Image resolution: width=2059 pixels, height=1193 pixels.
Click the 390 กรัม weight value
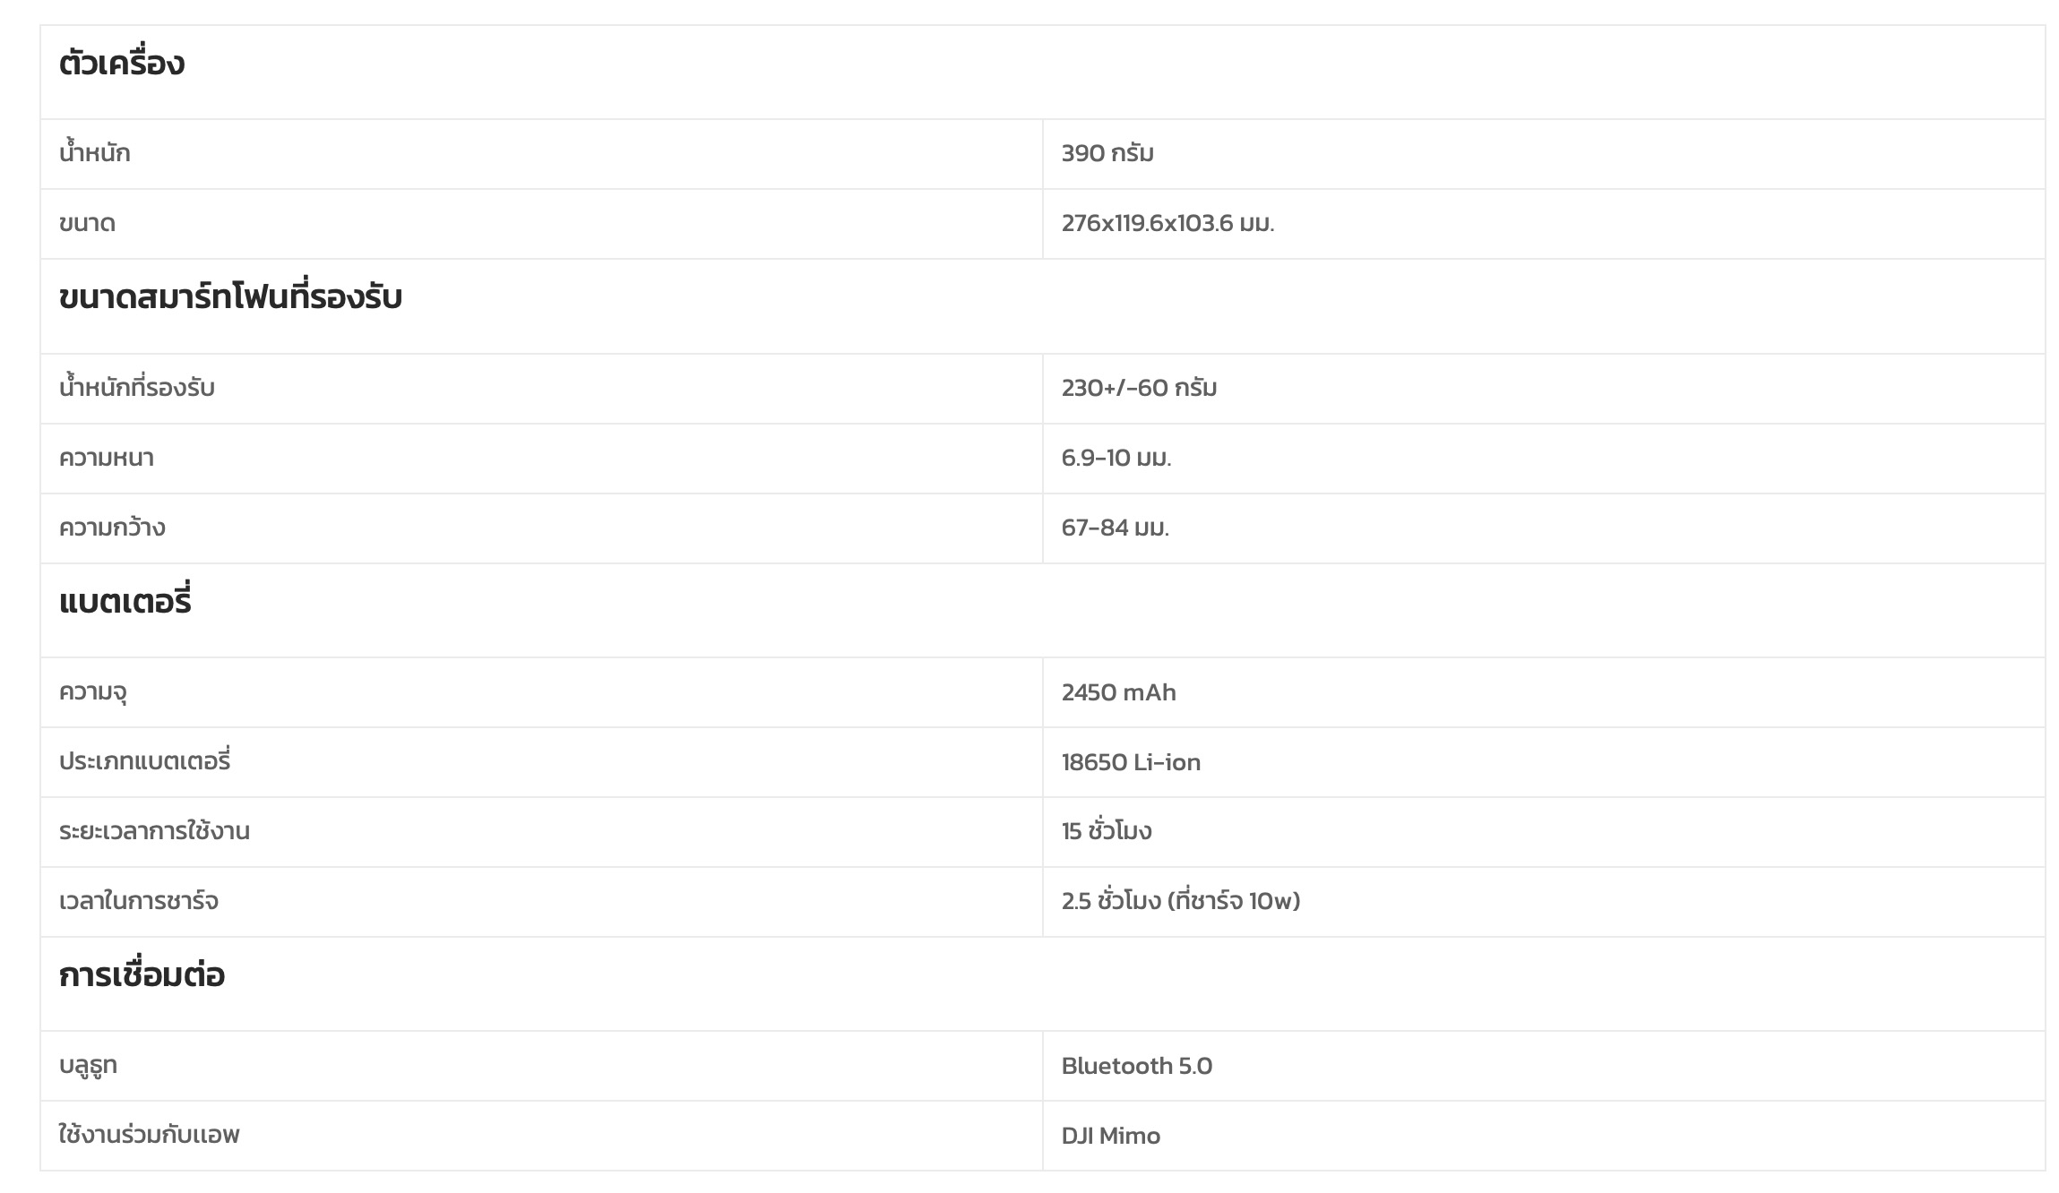click(1107, 153)
